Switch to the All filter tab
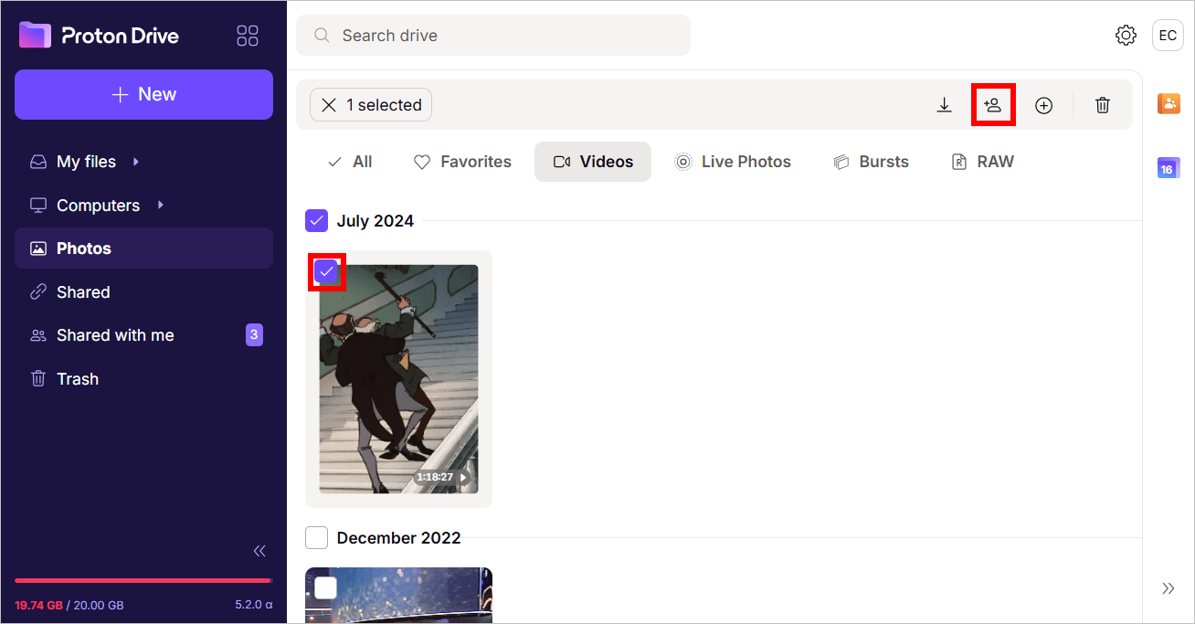This screenshot has height=624, width=1195. click(350, 162)
